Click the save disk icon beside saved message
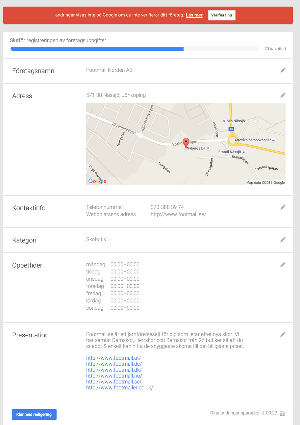 coord(282,413)
